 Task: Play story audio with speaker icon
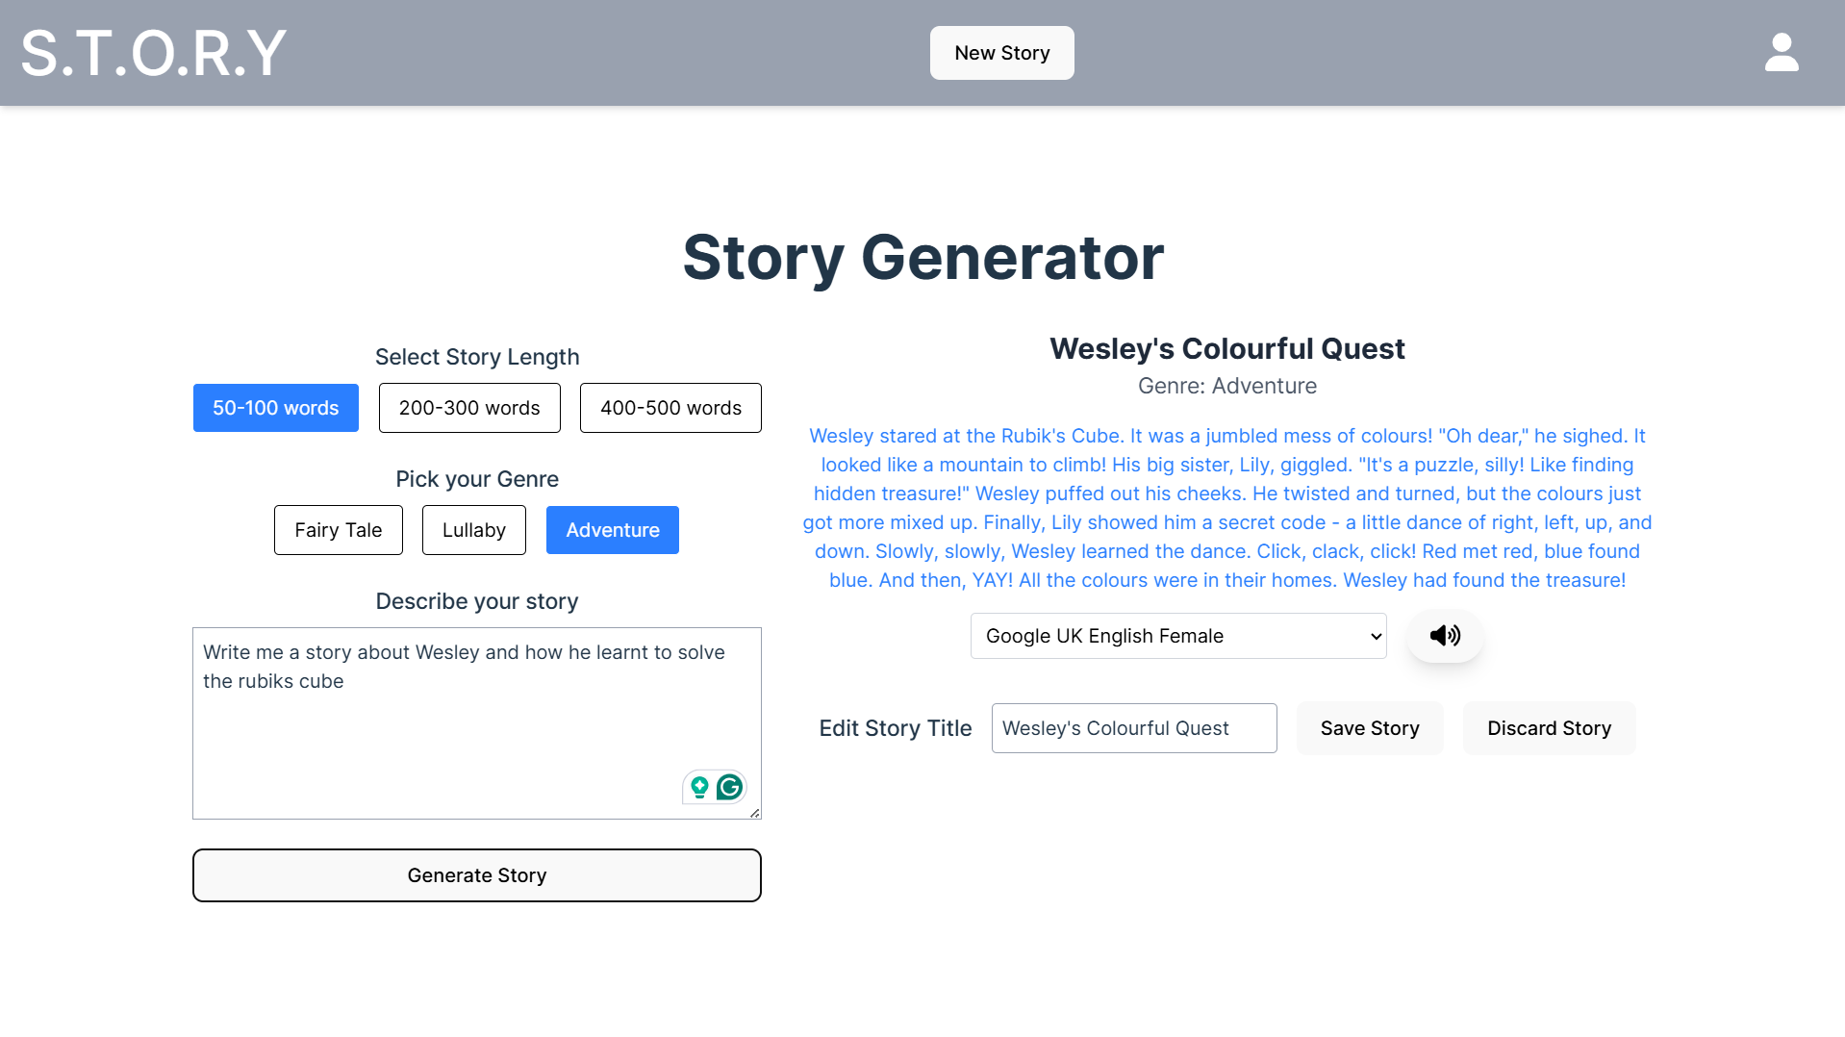click(1444, 635)
